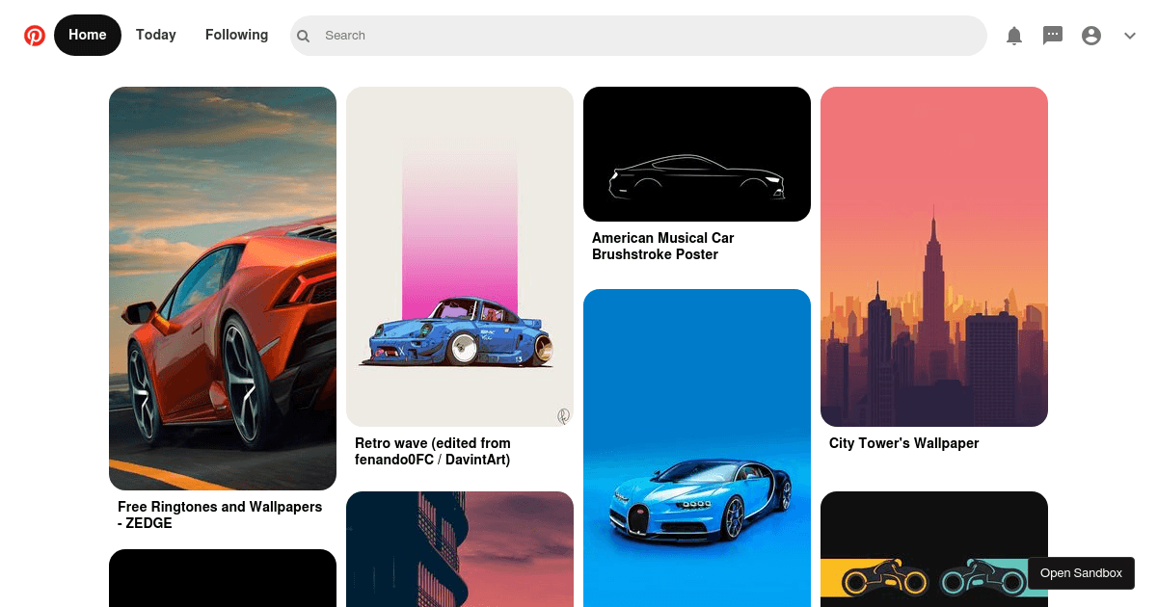Click inside the Search input field

578,36
